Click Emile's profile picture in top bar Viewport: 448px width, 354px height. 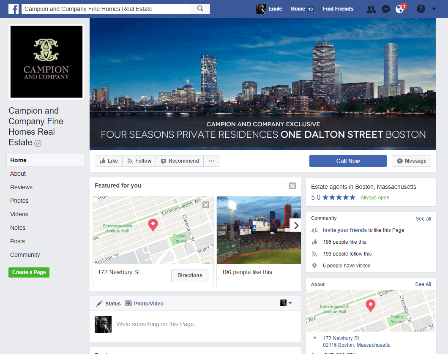tap(261, 9)
